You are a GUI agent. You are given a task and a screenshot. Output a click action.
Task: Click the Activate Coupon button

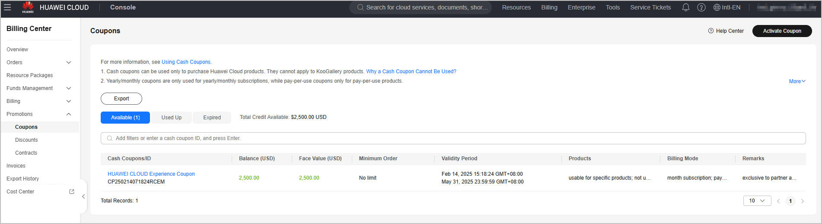click(782, 31)
